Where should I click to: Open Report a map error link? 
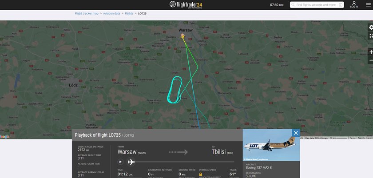point(365,138)
